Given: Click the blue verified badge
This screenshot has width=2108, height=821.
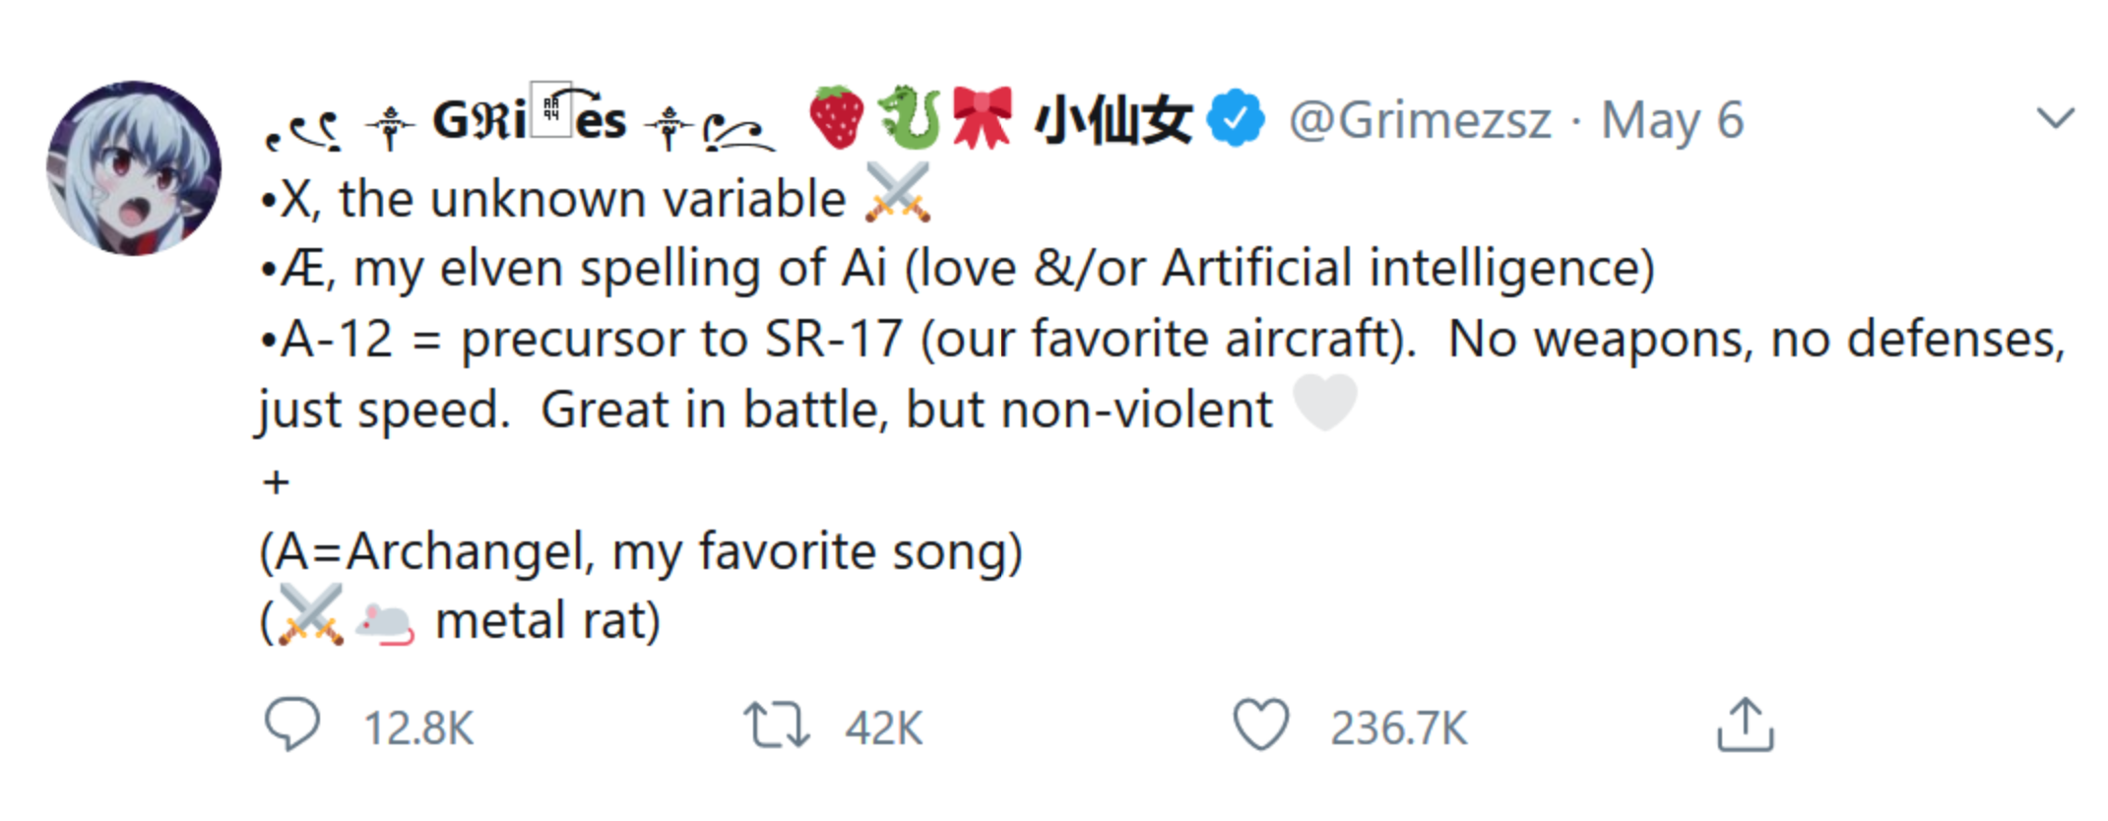Looking at the screenshot, I should [x=1236, y=119].
